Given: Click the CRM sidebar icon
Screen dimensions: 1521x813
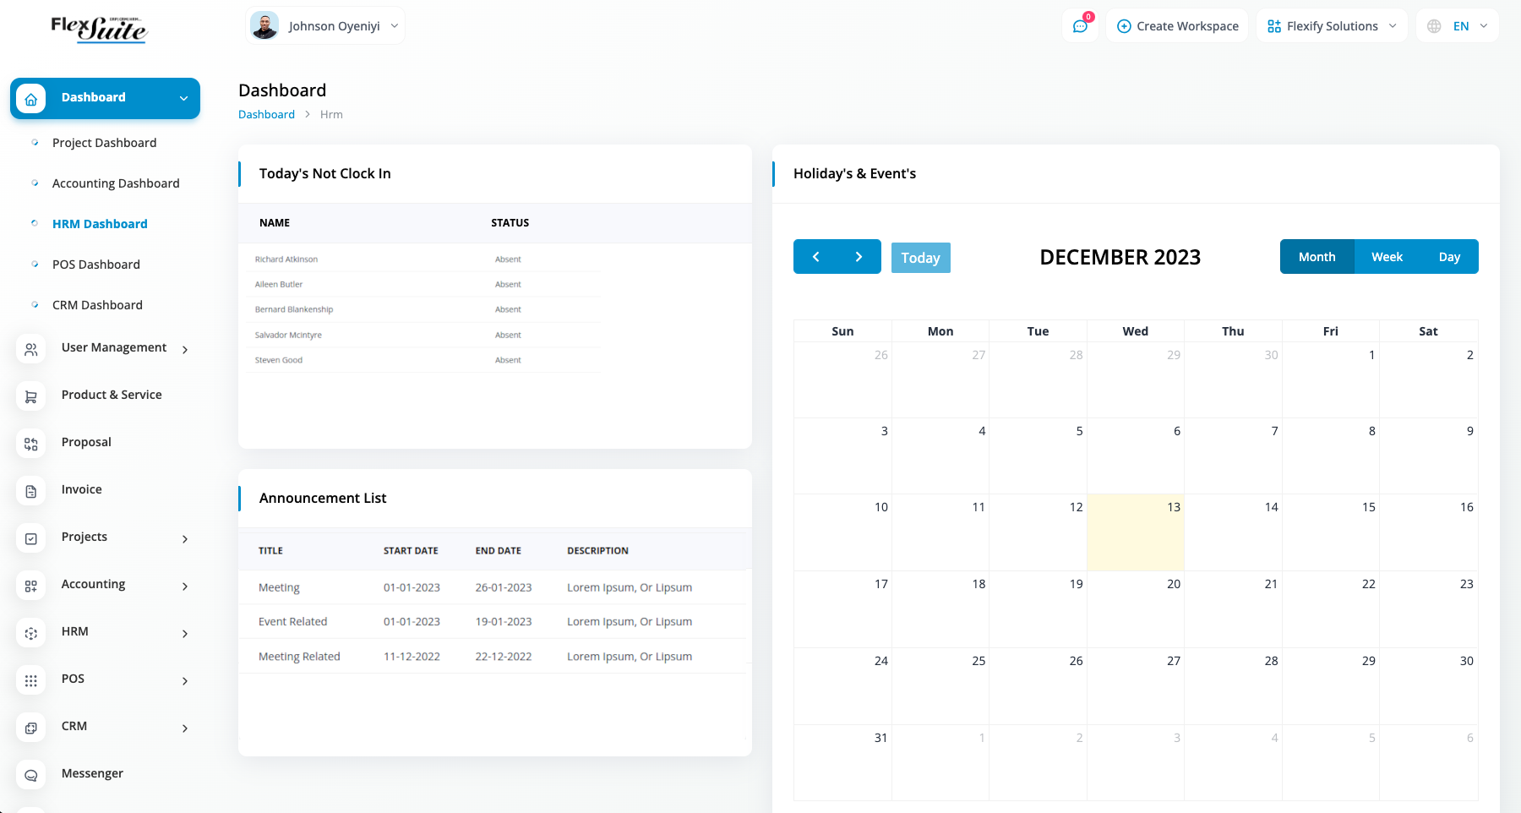Looking at the screenshot, I should 31,728.
